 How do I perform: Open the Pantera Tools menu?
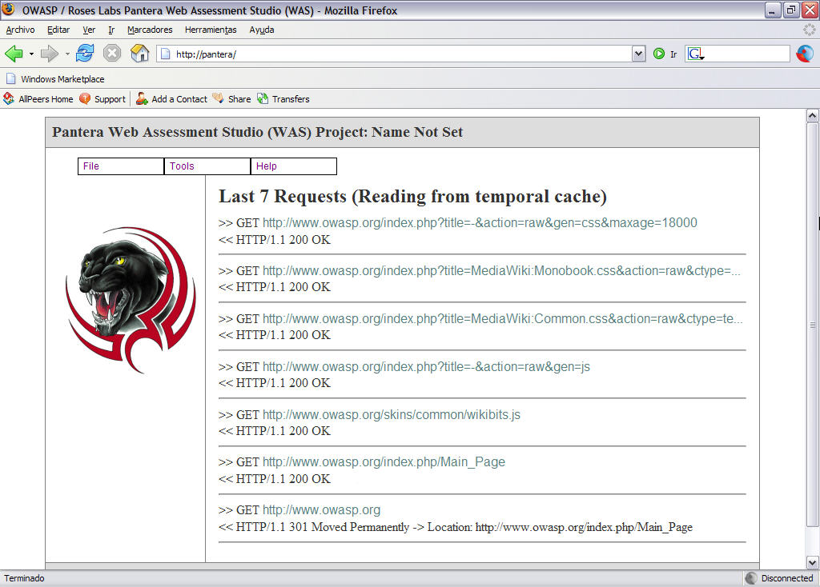207,166
